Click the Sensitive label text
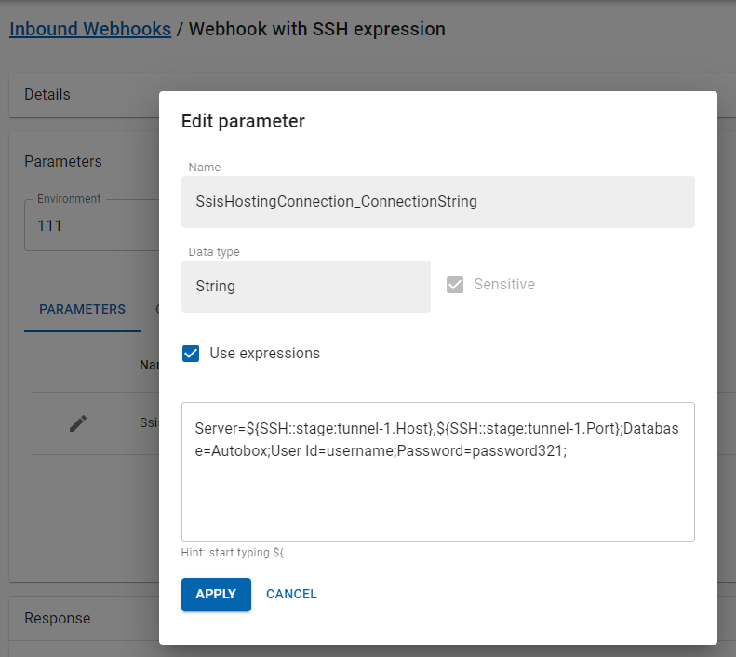The height and width of the screenshot is (657, 736). pyautogui.click(x=504, y=285)
